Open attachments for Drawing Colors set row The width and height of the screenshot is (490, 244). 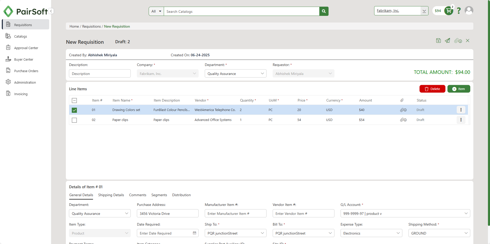(403, 110)
